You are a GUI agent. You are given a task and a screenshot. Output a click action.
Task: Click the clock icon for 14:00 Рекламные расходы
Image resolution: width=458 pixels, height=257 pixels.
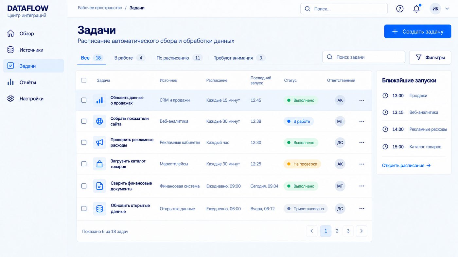(385, 129)
